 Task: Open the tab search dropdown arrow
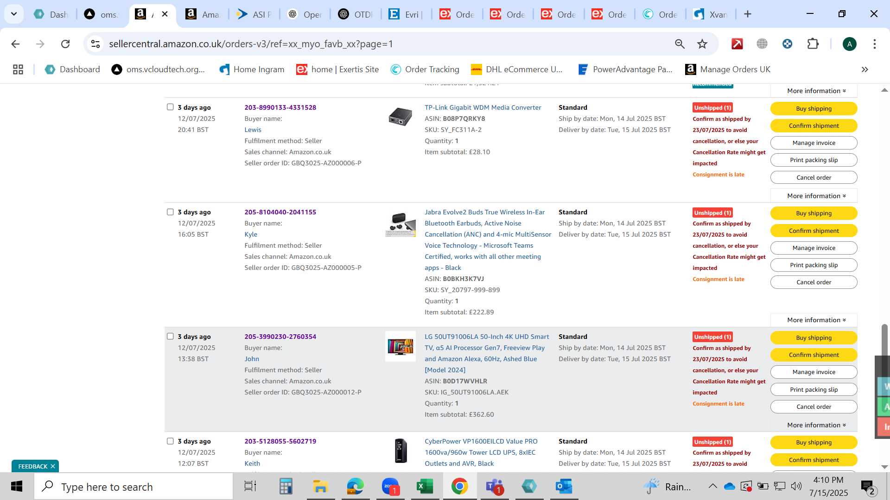14,14
